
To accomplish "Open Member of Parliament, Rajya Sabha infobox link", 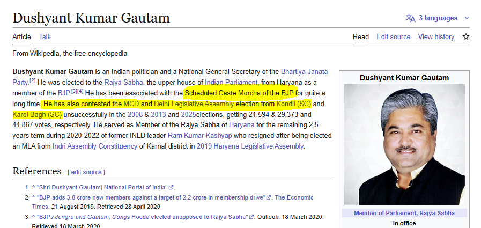I will tap(404, 213).
